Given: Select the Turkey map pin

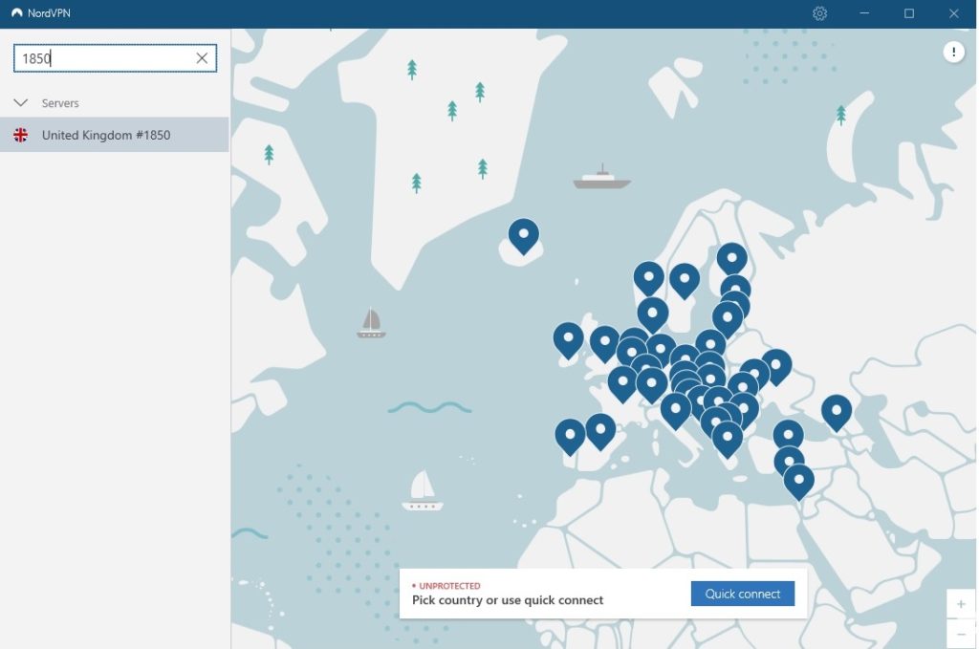Looking at the screenshot, I should [788, 435].
